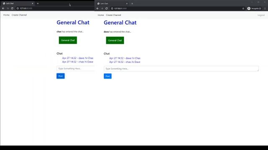Click forward arrow in left browser window

(x=8, y=8)
